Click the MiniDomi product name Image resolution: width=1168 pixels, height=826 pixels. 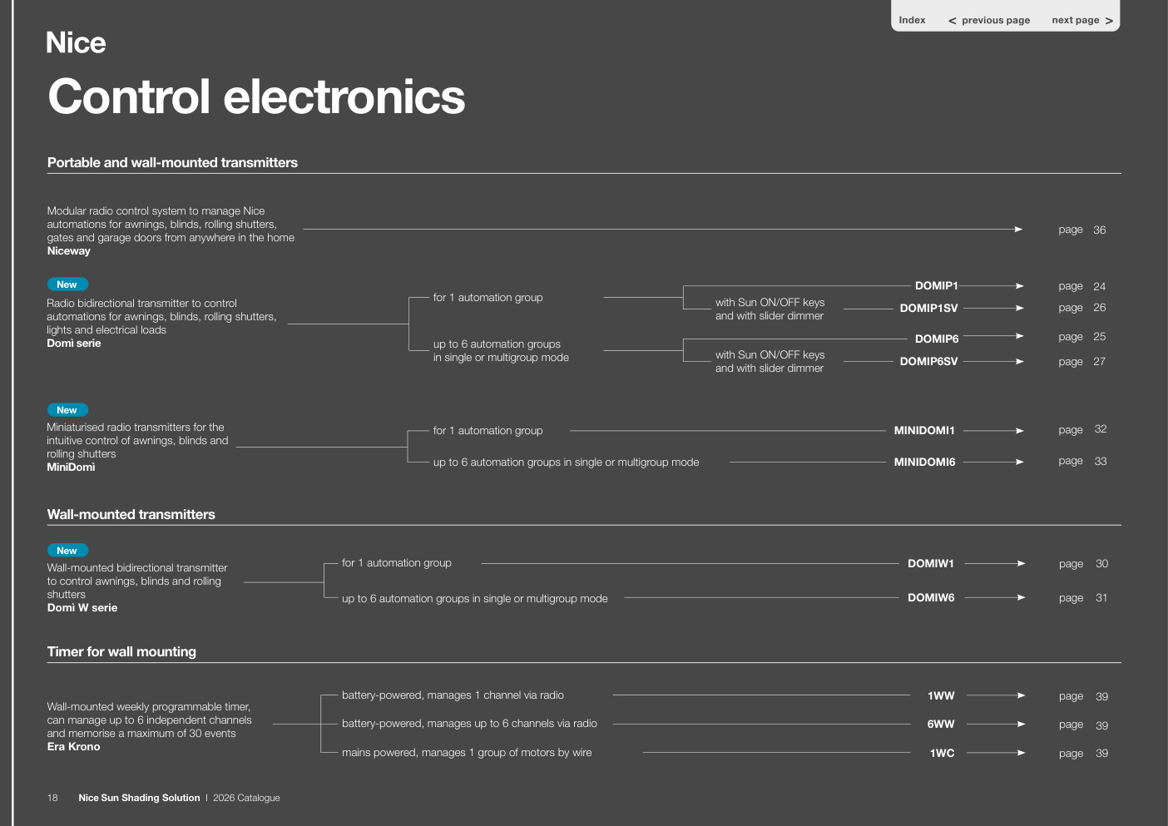pyautogui.click(x=71, y=467)
